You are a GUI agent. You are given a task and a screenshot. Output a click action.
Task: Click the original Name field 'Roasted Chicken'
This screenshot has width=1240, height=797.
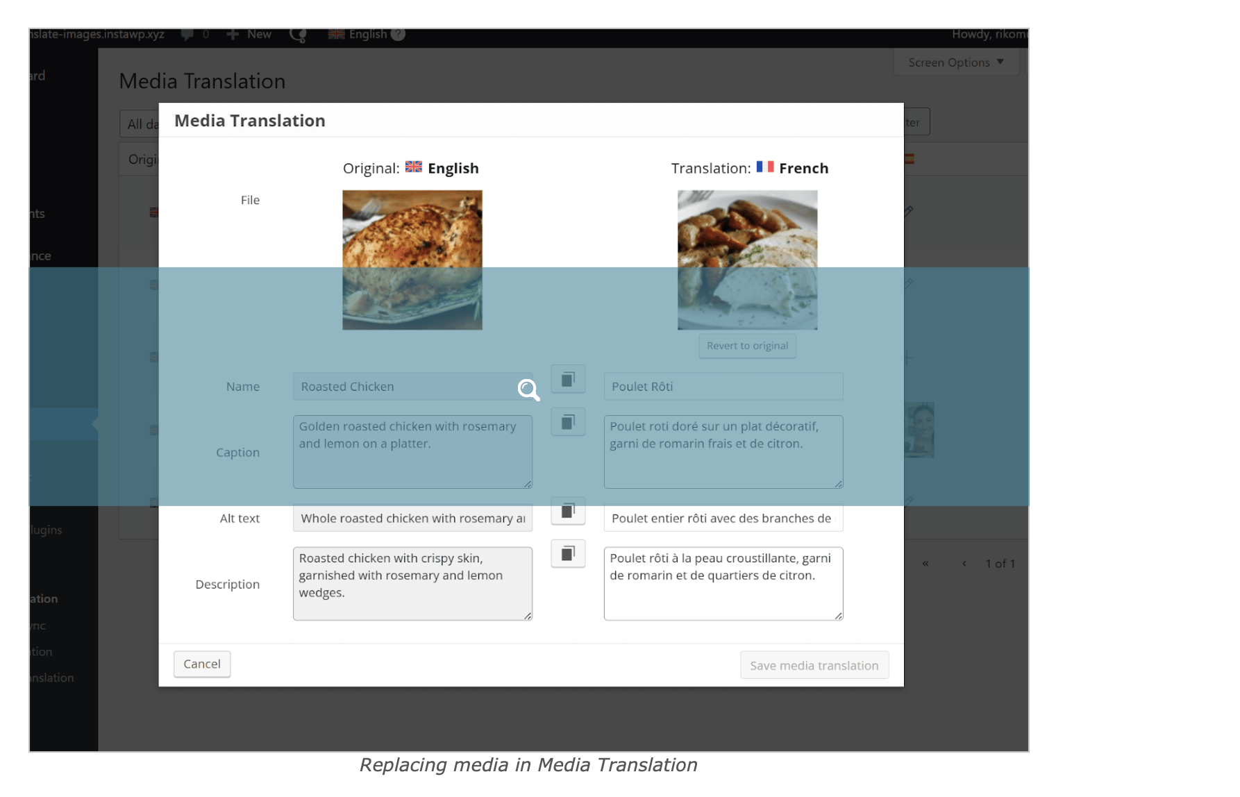pyautogui.click(x=412, y=387)
